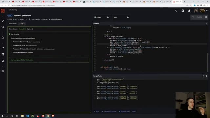Click the Failed: 0 text
This screenshot has width=210, height=118.
coord(30,29)
